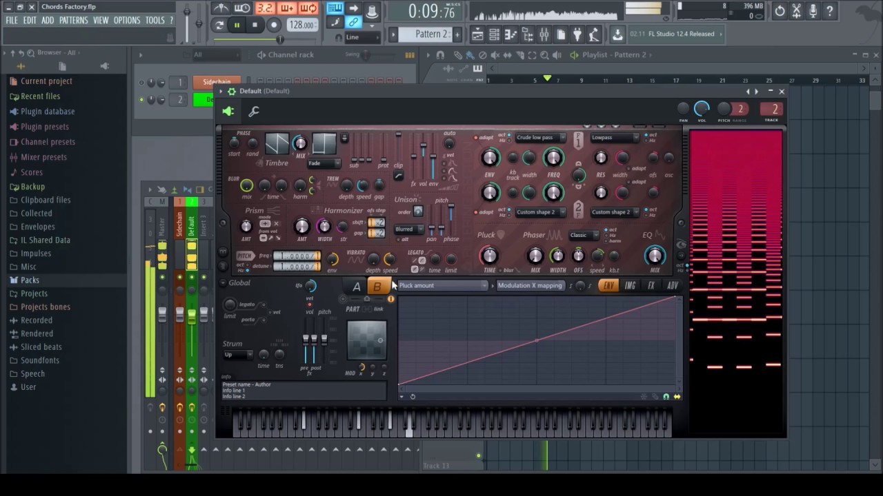Open the Pluck amount articulator dropdown
Viewport: 883px width, 496px height.
tap(442, 285)
